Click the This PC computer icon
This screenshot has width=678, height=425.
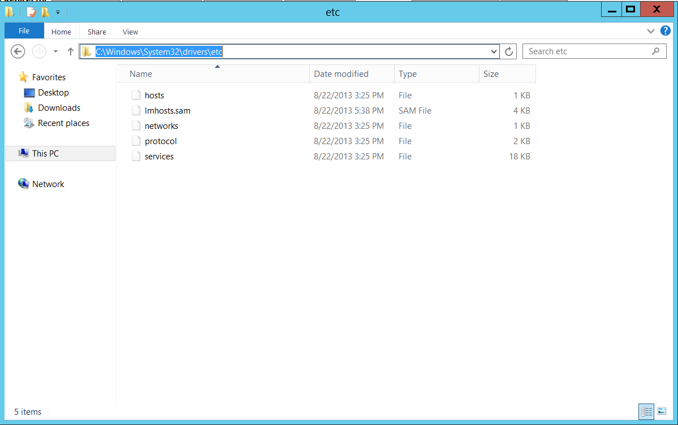23,153
